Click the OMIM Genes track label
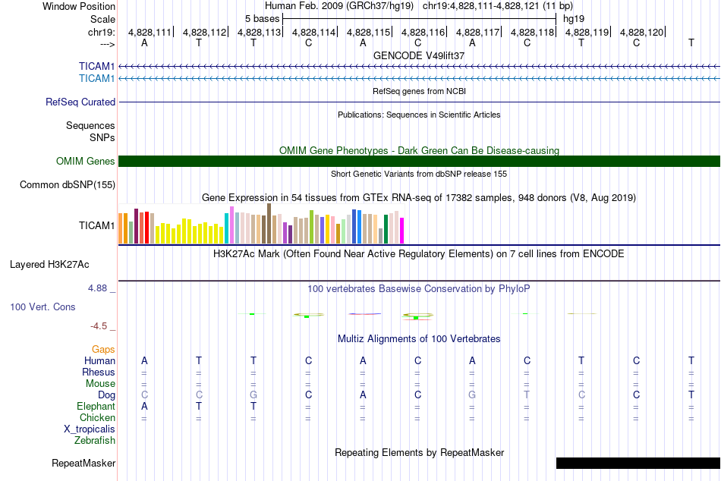The width and height of the screenshot is (721, 481). (x=86, y=162)
